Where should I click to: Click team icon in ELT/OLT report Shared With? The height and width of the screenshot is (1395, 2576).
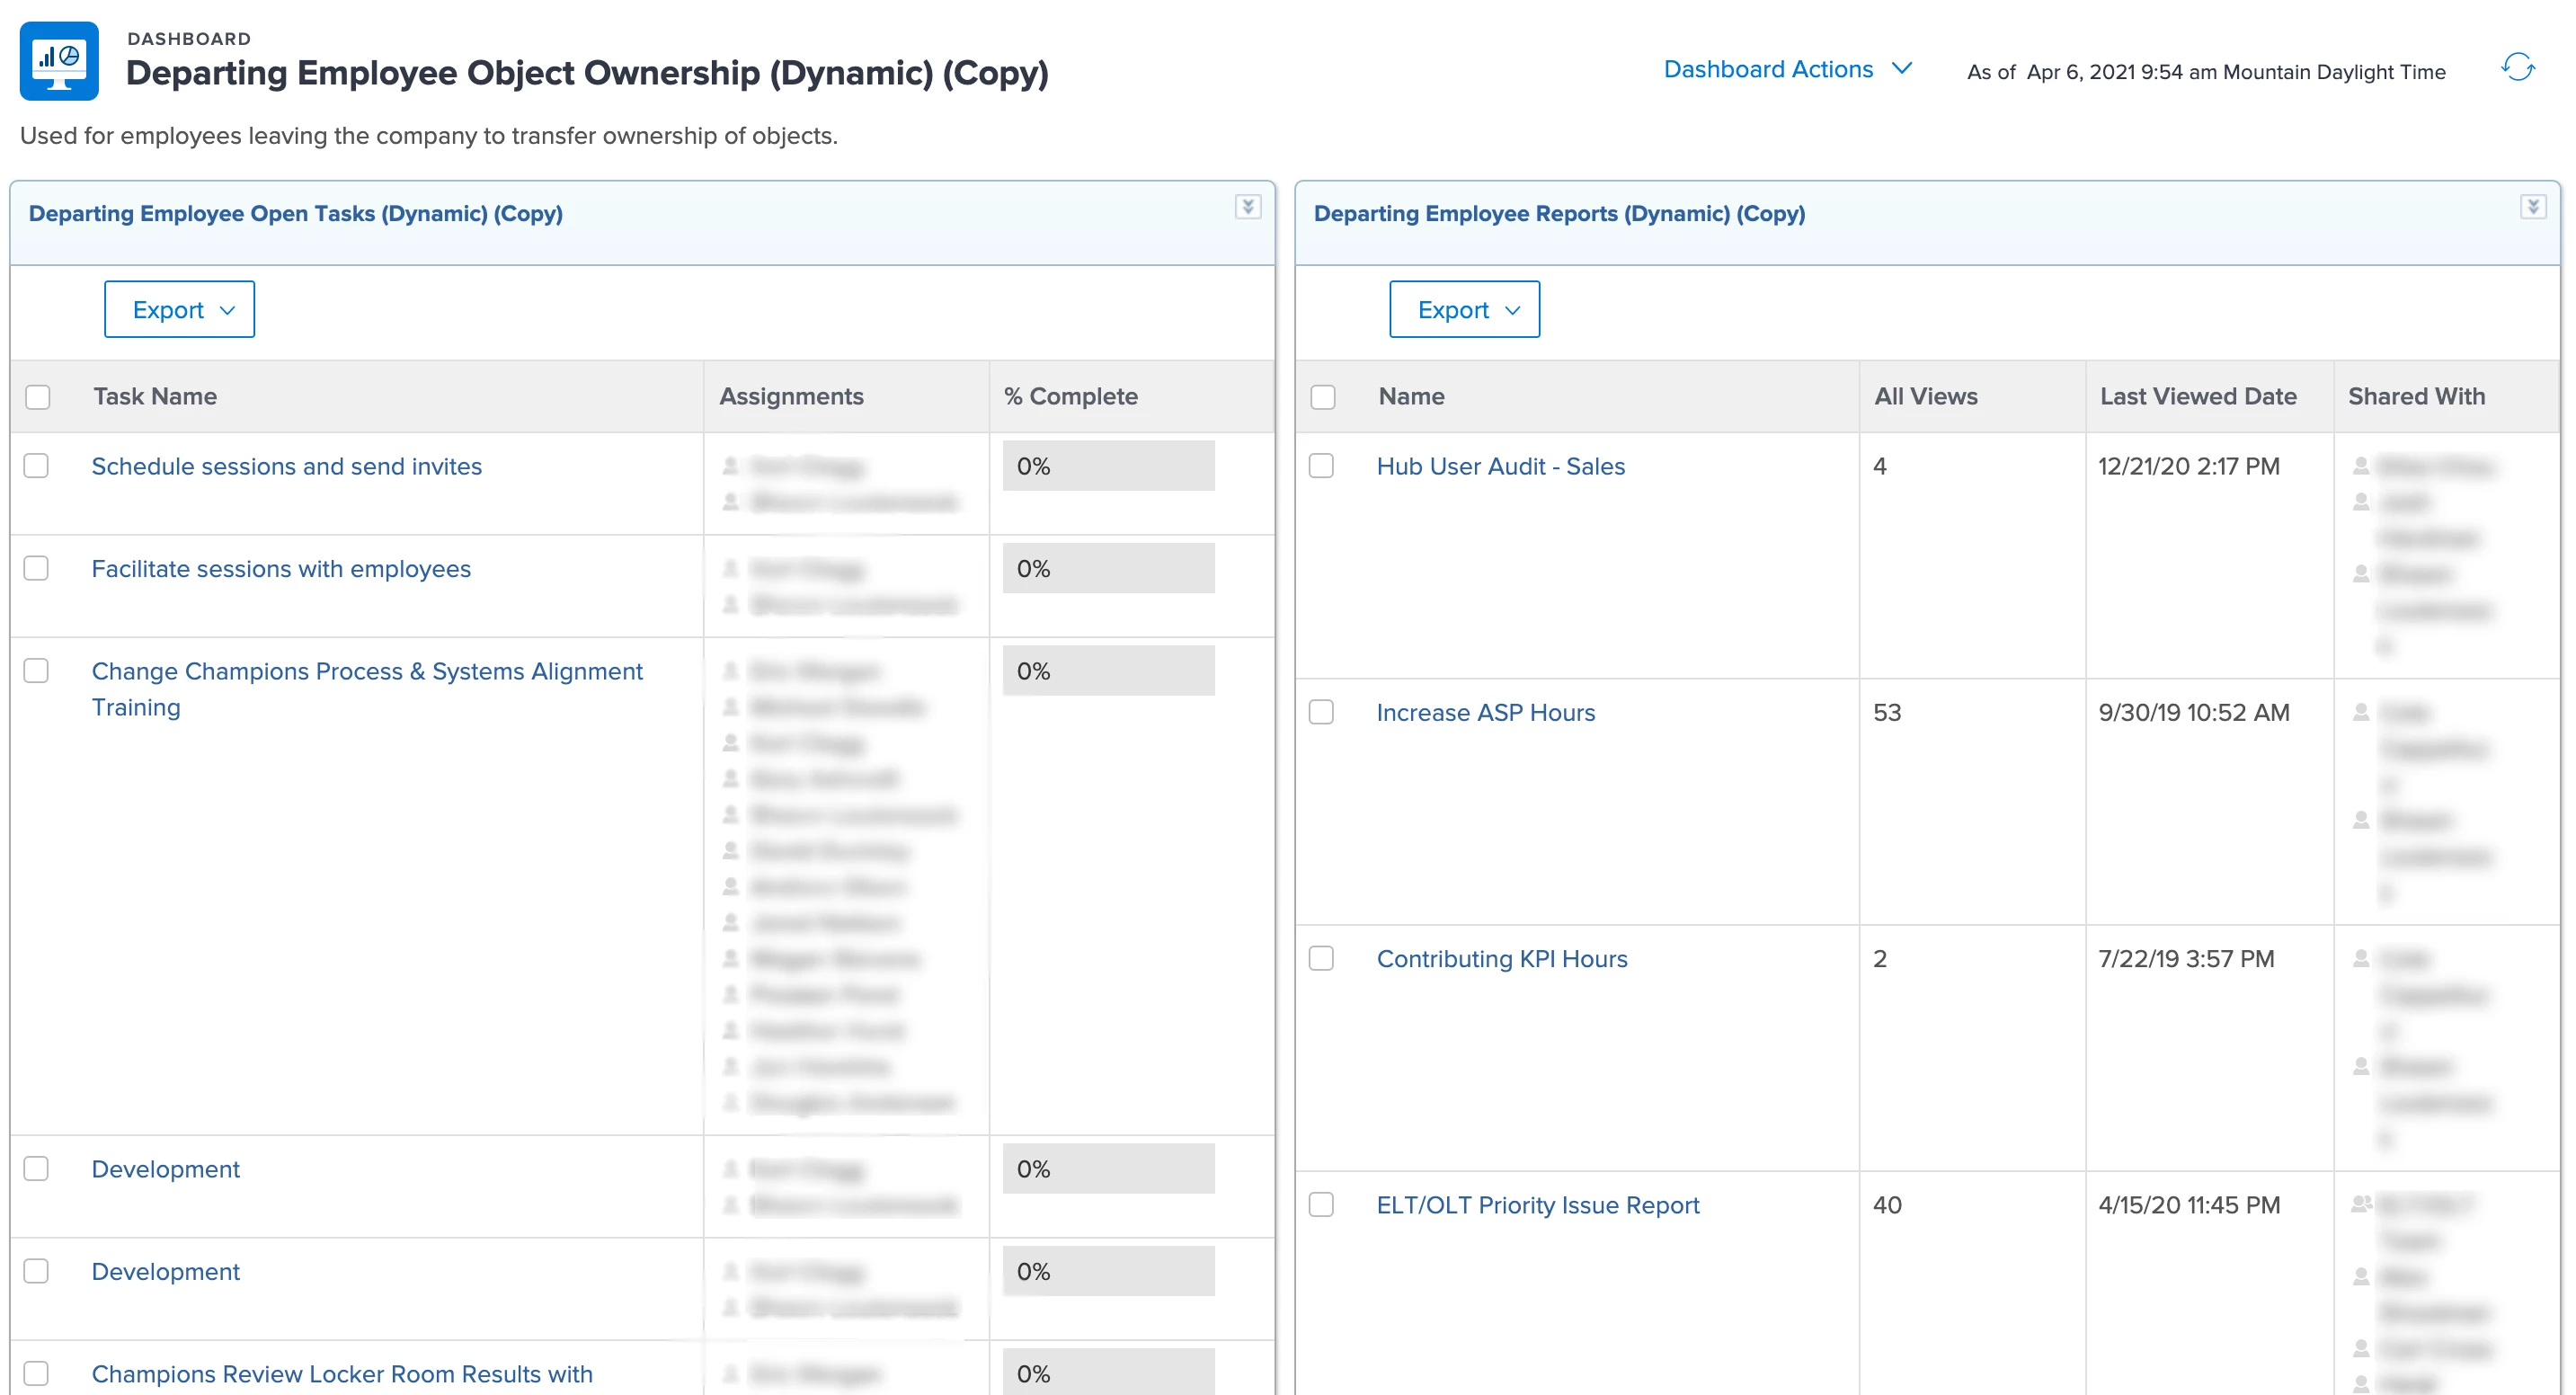[x=2361, y=1204]
